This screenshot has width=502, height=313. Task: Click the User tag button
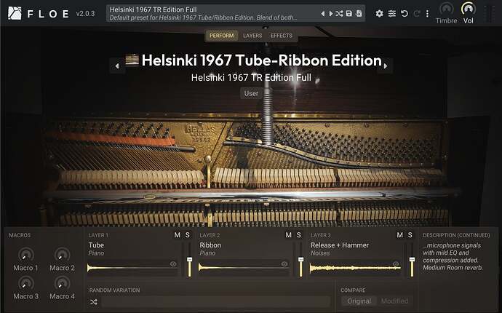point(251,93)
